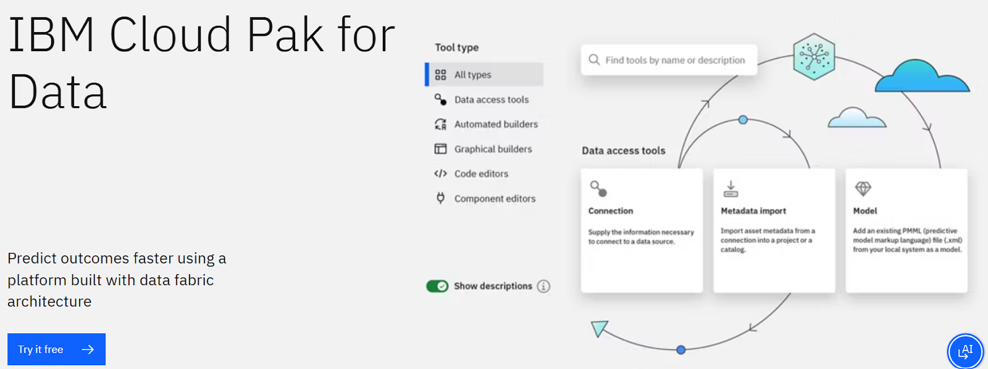The image size is (988, 369).
Task: Click the IBM Cloud Pak for Data title
Action: (201, 64)
